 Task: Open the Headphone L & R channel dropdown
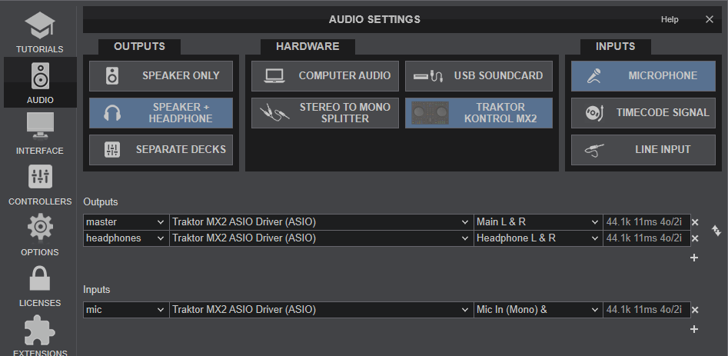537,238
